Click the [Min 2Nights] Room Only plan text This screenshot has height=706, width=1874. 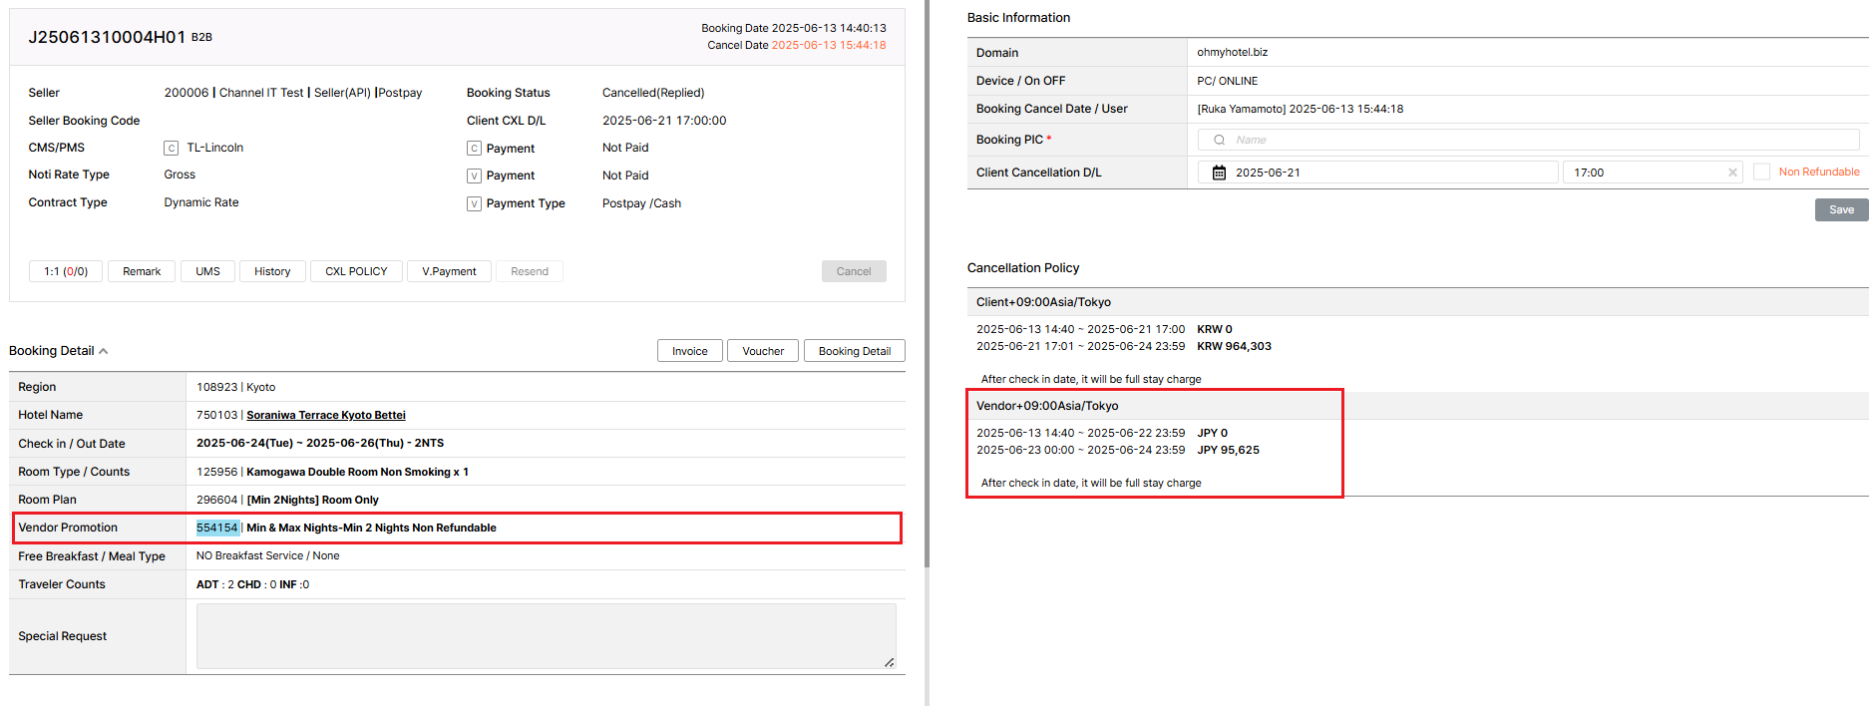(x=312, y=500)
